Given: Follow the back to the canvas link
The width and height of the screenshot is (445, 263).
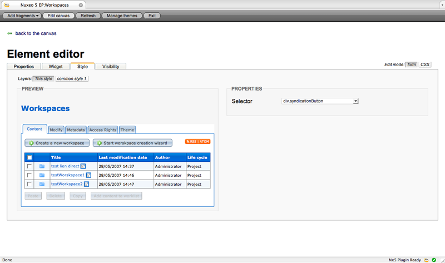Looking at the screenshot, I should click(36, 33).
